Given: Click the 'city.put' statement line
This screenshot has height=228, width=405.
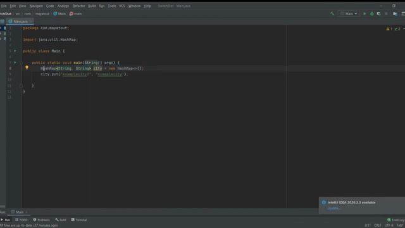Looking at the screenshot, I should [84, 74].
